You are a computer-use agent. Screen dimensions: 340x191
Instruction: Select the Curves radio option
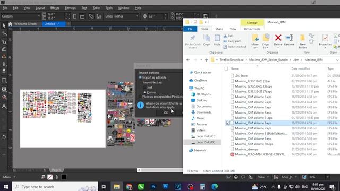pyautogui.click(x=144, y=92)
